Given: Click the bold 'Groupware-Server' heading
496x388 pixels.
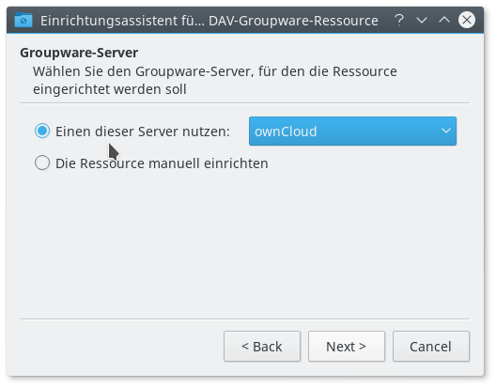Looking at the screenshot, I should [79, 53].
